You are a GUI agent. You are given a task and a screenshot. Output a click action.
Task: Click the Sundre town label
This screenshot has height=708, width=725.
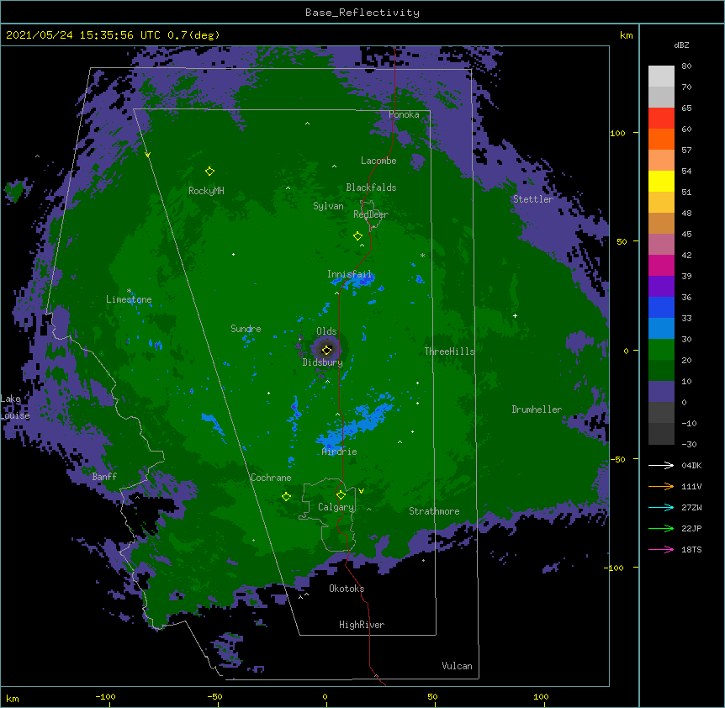pos(246,329)
